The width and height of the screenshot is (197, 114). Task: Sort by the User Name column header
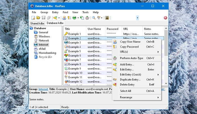(96, 29)
